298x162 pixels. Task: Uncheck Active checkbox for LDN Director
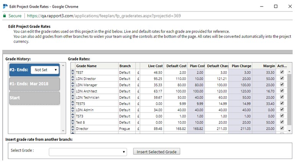pos(282,78)
